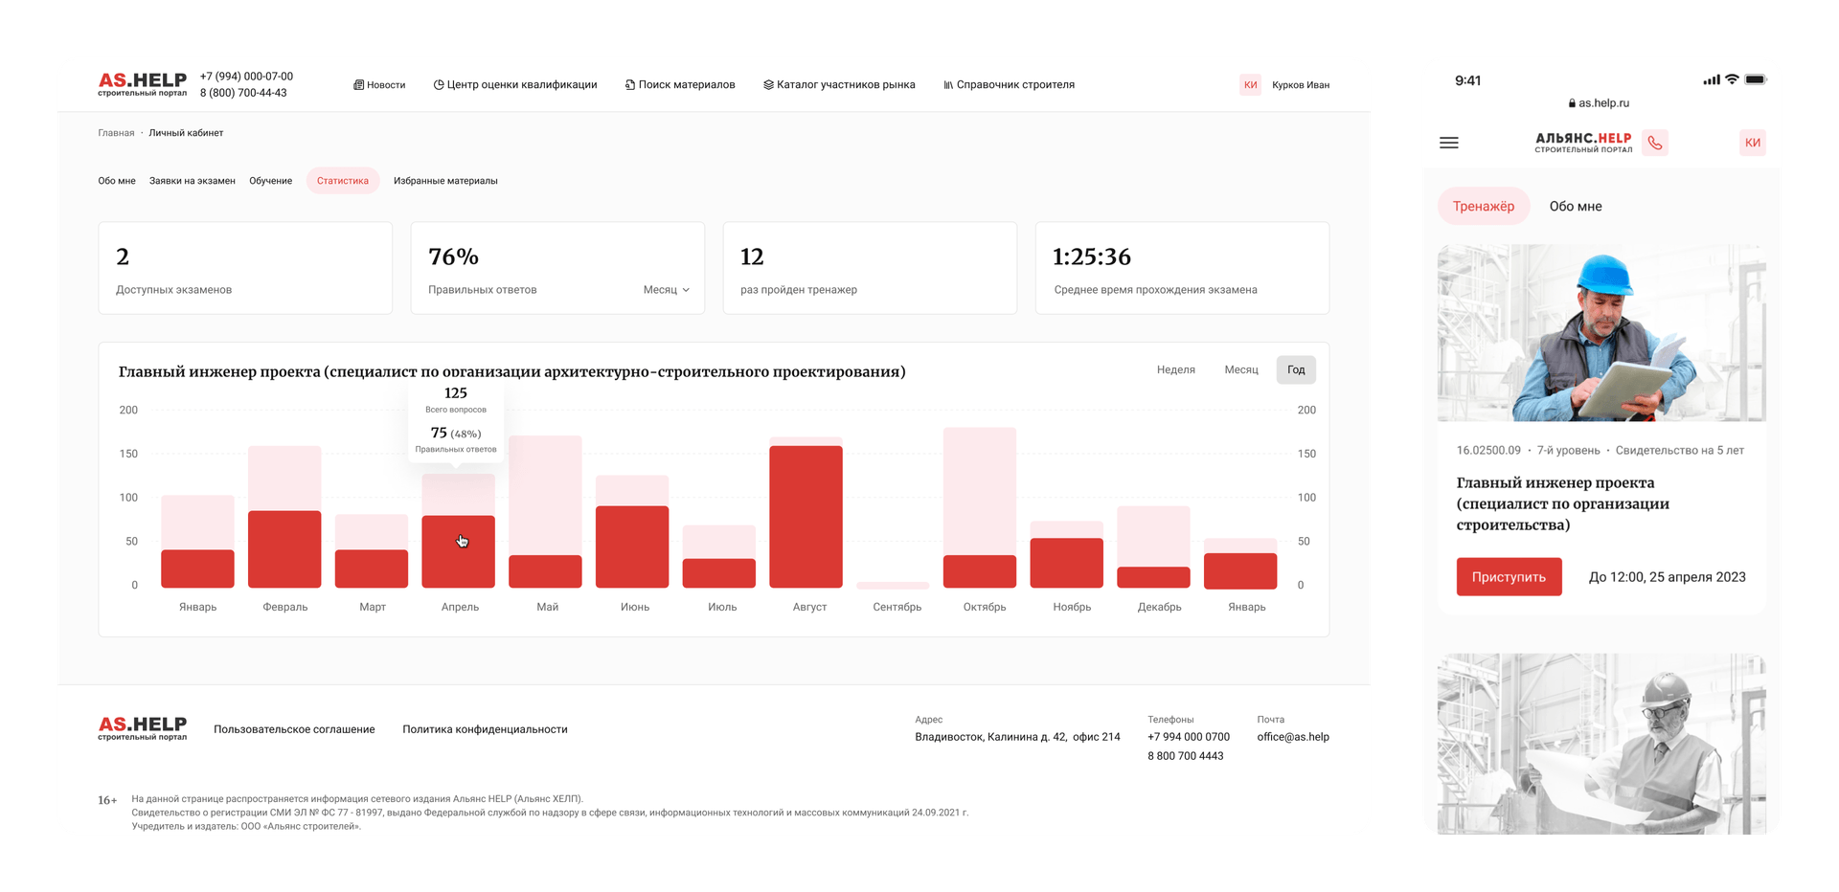Expand the Месяц dropdown in correct answers card

(x=666, y=290)
